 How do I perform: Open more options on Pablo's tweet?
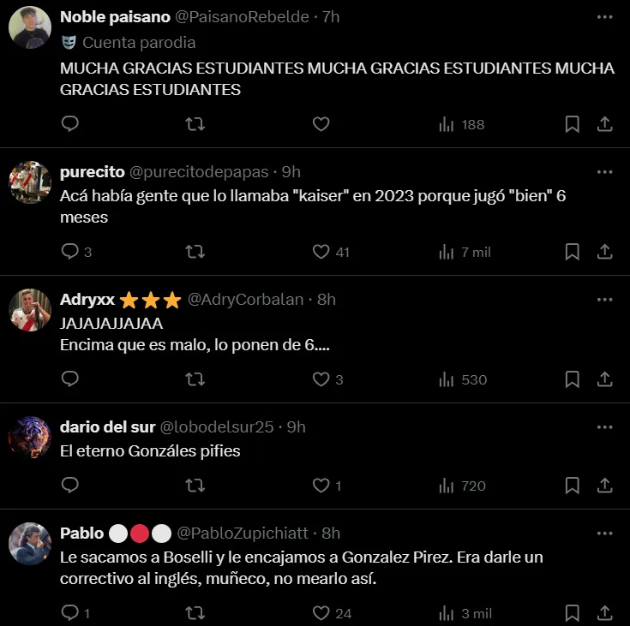pyautogui.click(x=604, y=534)
